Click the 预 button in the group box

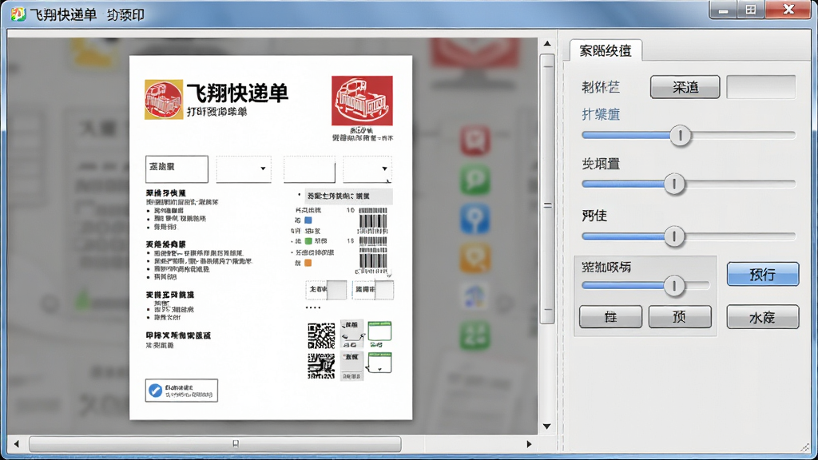coord(680,316)
